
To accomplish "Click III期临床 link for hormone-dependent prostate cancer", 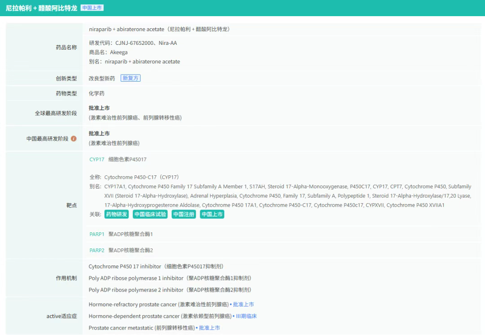I will coord(247,316).
